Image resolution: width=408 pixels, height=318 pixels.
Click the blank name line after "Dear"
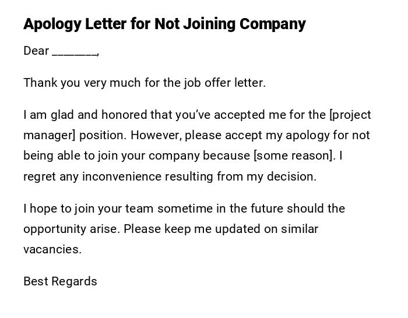[x=75, y=52]
